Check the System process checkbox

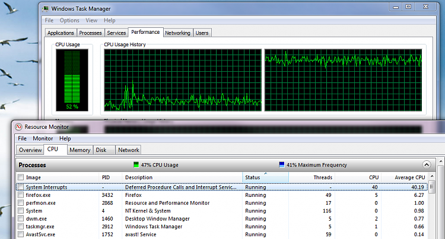tap(21, 211)
